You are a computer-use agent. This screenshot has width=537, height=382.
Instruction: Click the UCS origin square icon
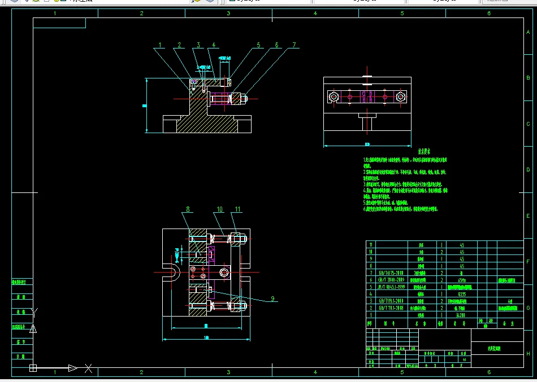[x=33, y=368]
